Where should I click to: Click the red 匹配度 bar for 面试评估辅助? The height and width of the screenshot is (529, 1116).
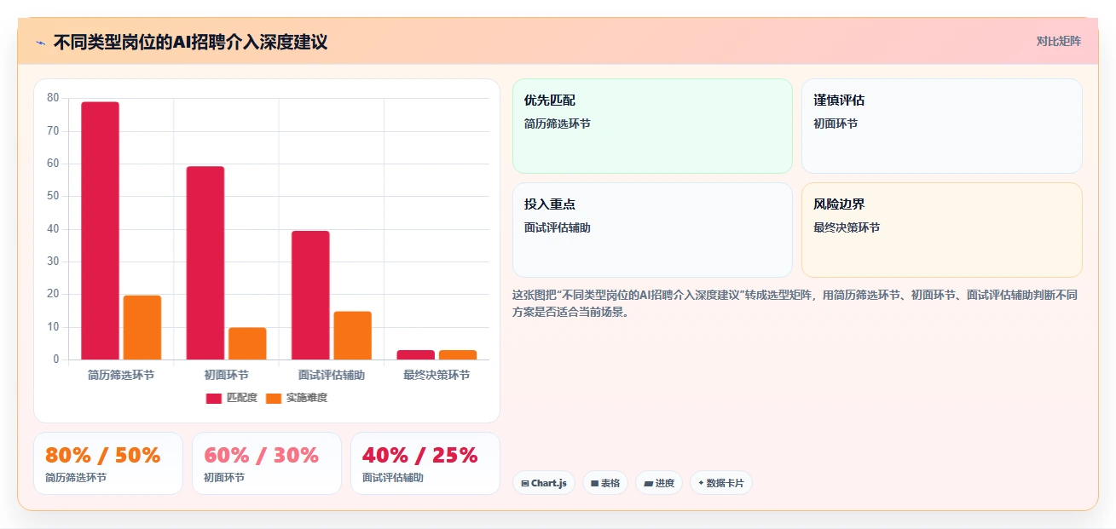coord(310,295)
